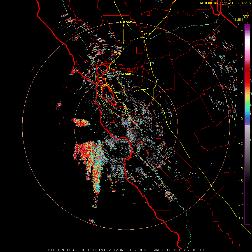Image resolution: width=252 pixels, height=252 pixels.
Task: Click the ZDR color scale bar
Action: pyautogui.click(x=247, y=124)
